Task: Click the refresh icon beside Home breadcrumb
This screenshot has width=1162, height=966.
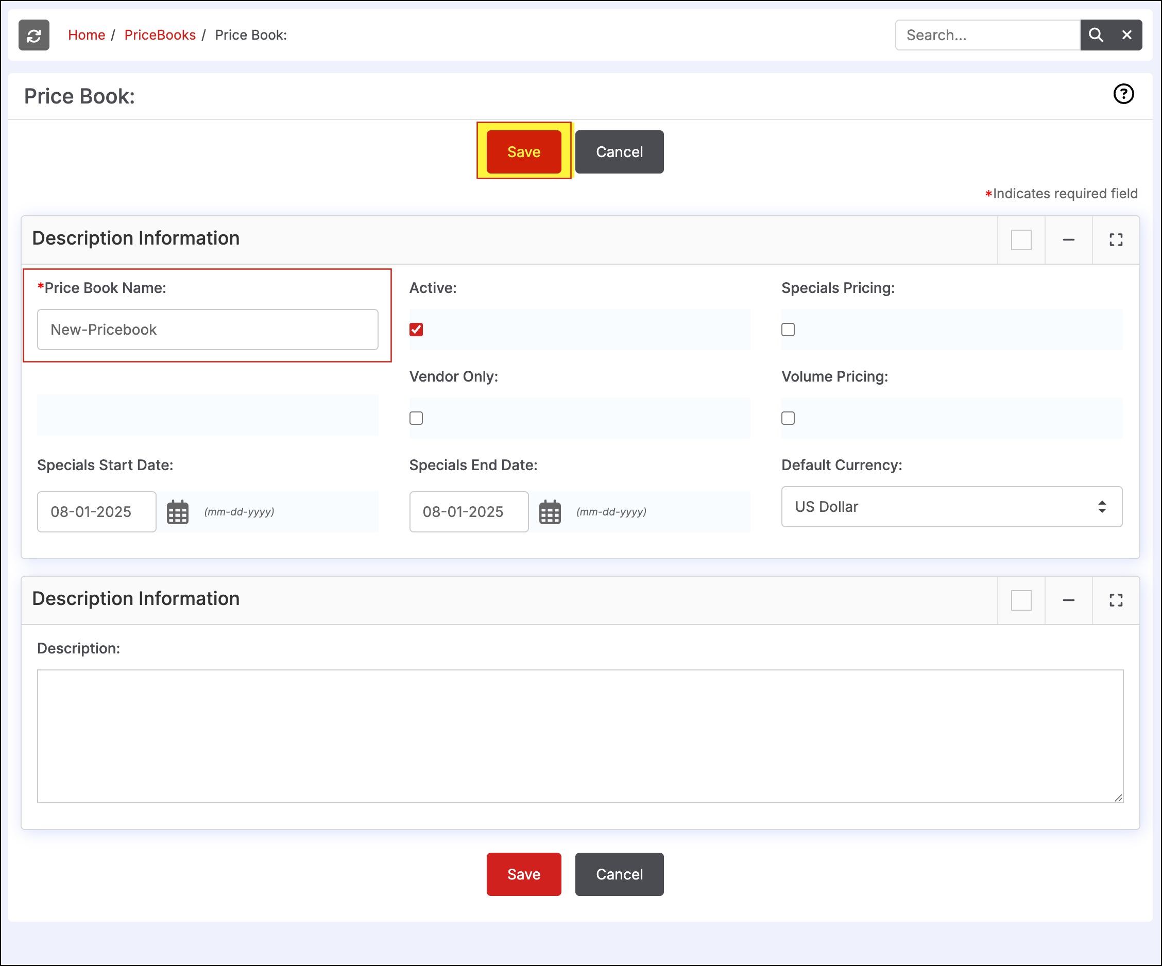Action: click(34, 35)
